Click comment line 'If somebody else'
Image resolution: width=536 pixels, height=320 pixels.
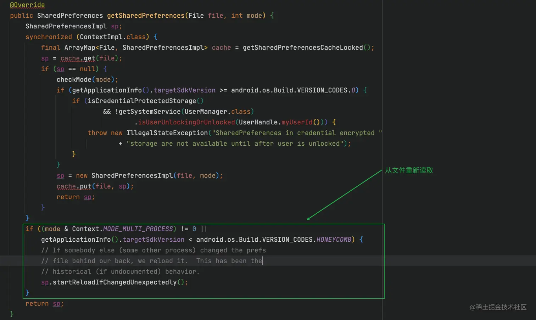(153, 250)
